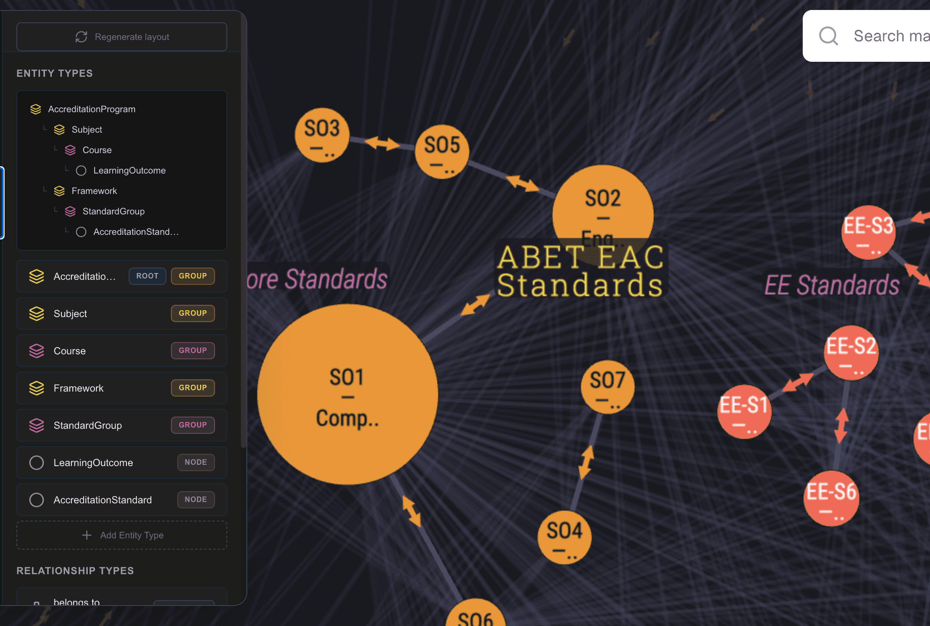Select the red EE-S3 node
The width and height of the screenshot is (930, 626).
coord(869,233)
